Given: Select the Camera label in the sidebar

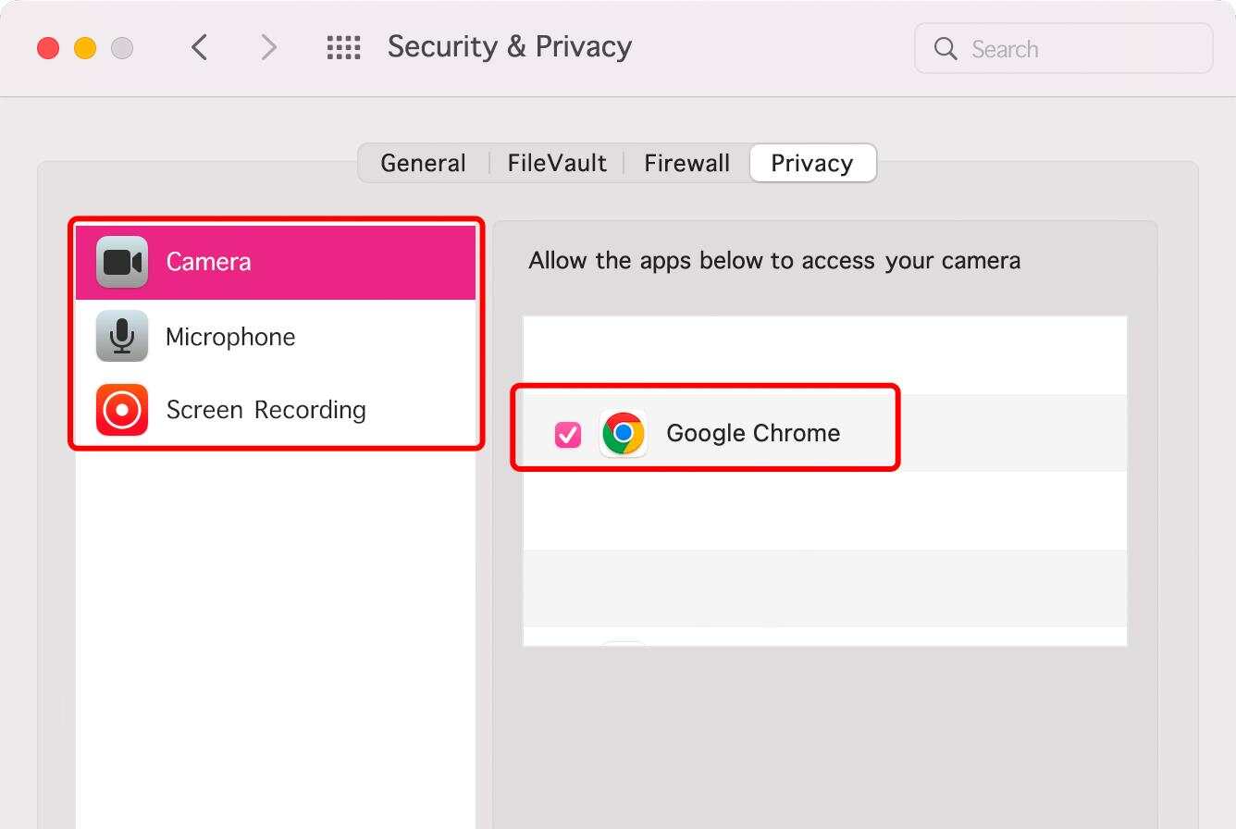Looking at the screenshot, I should tap(208, 262).
